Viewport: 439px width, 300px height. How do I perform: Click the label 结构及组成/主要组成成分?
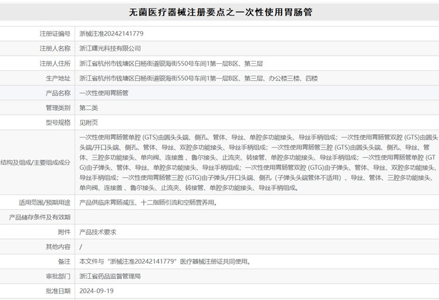35,162
